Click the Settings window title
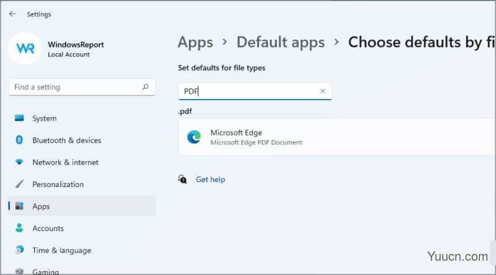Screen dimensions: 496x275 [x=39, y=14]
